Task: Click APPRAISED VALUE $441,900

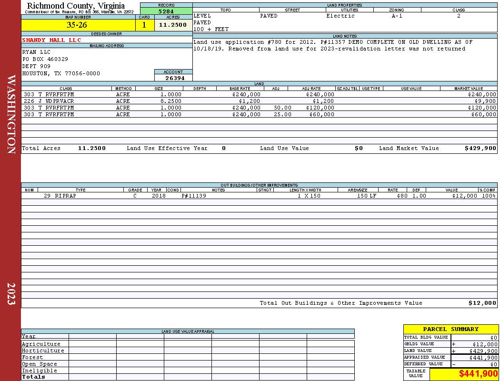Action: pyautogui.click(x=483, y=358)
